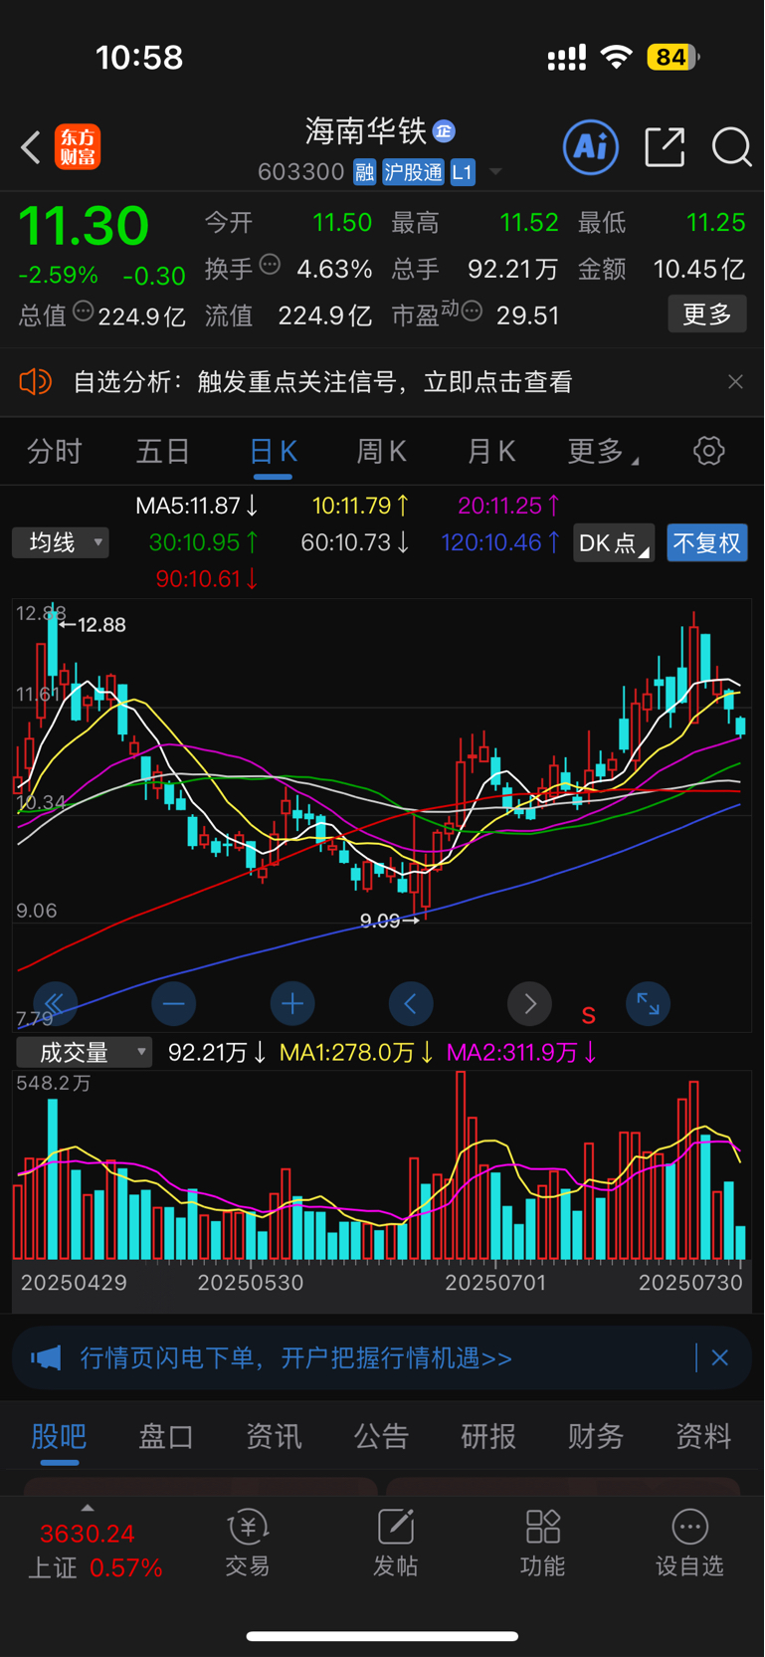
Task: Switch to the 盘口 tab
Action: [x=166, y=1436]
